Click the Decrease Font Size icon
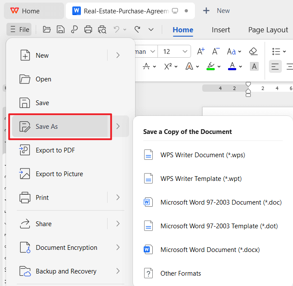This screenshot has width=293, height=286. pos(216,51)
